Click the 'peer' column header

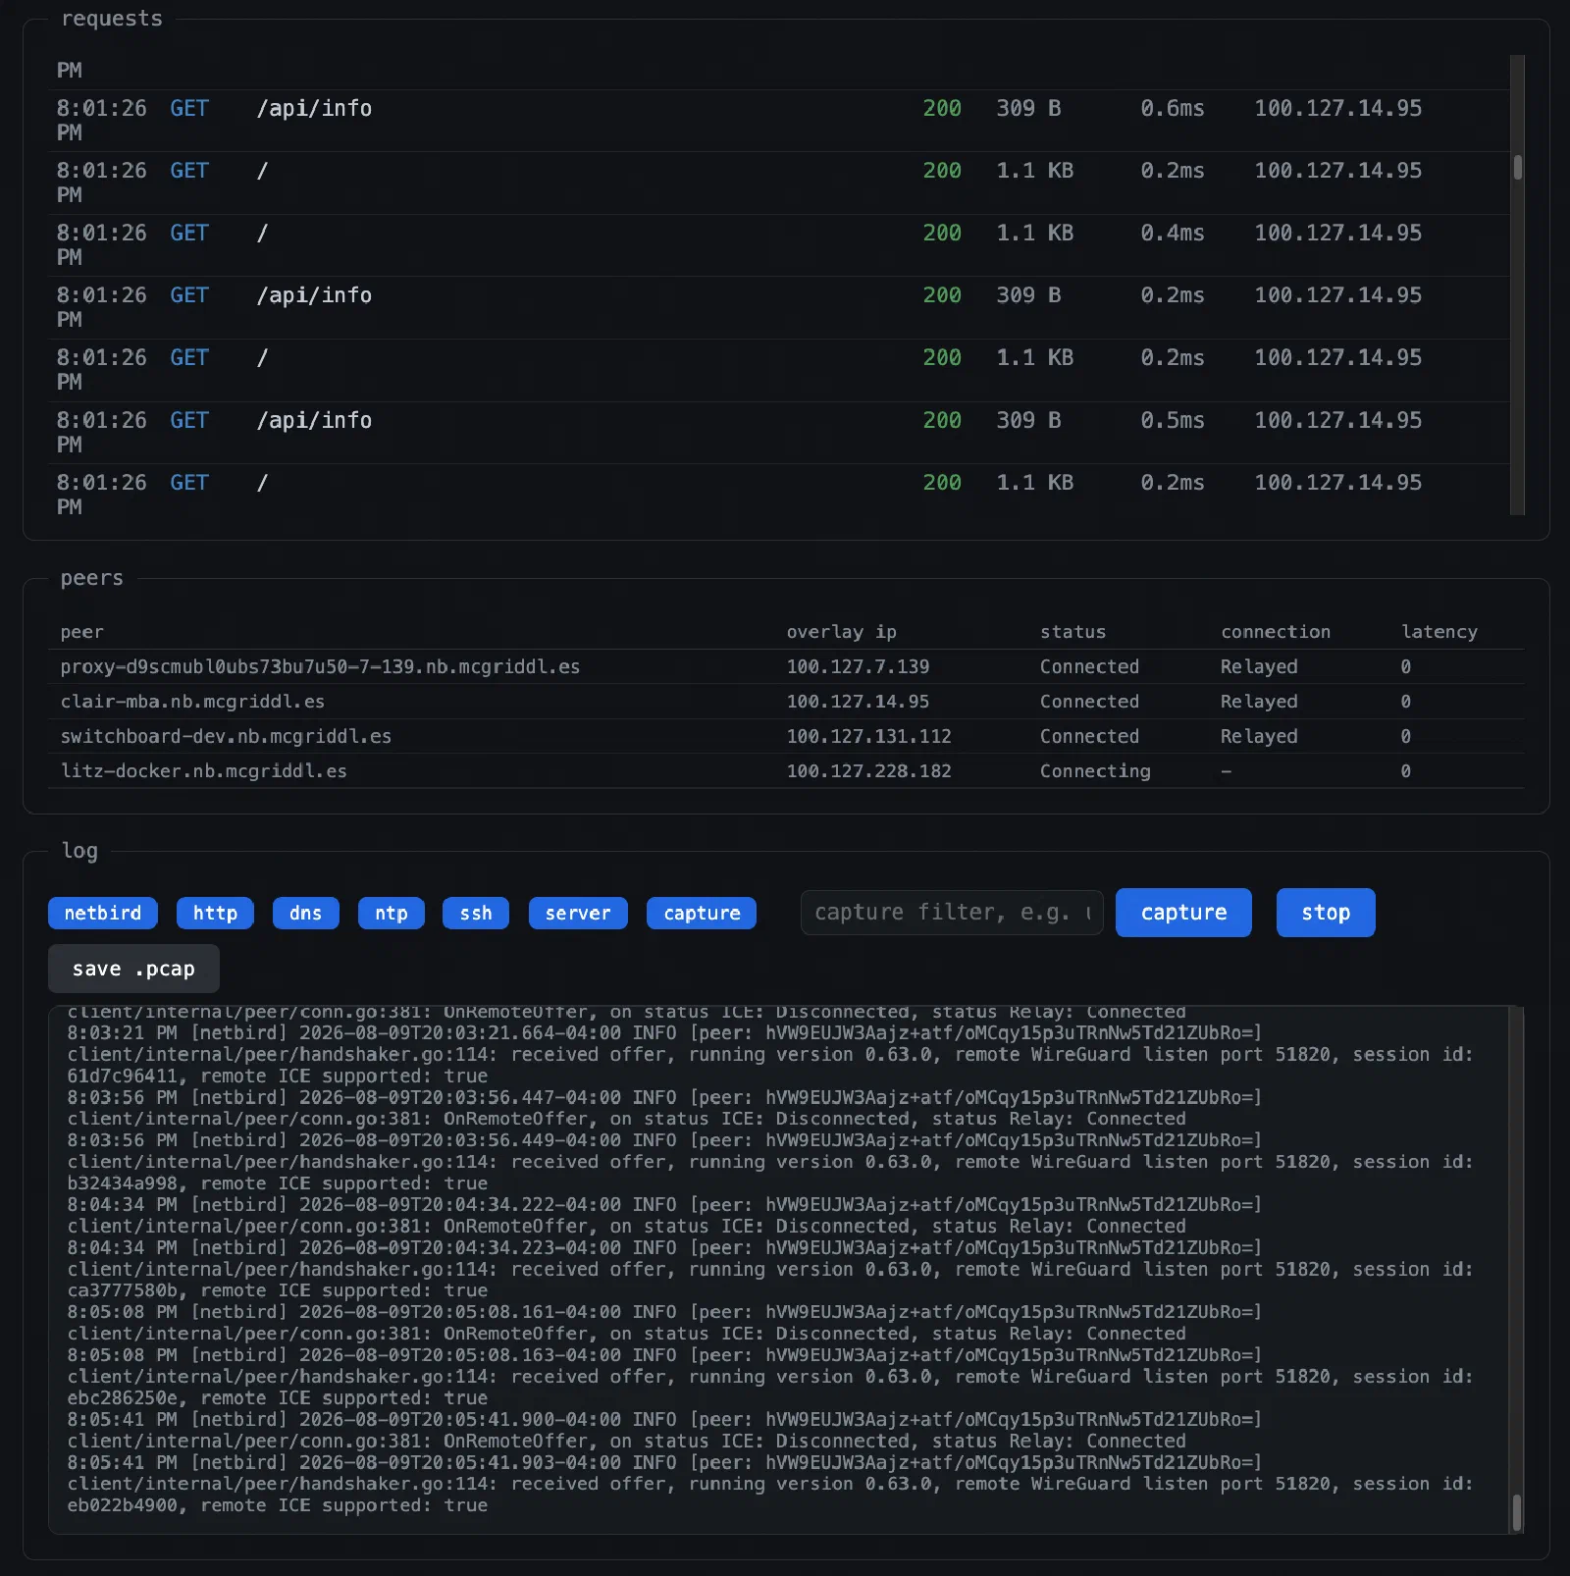pos(81,632)
